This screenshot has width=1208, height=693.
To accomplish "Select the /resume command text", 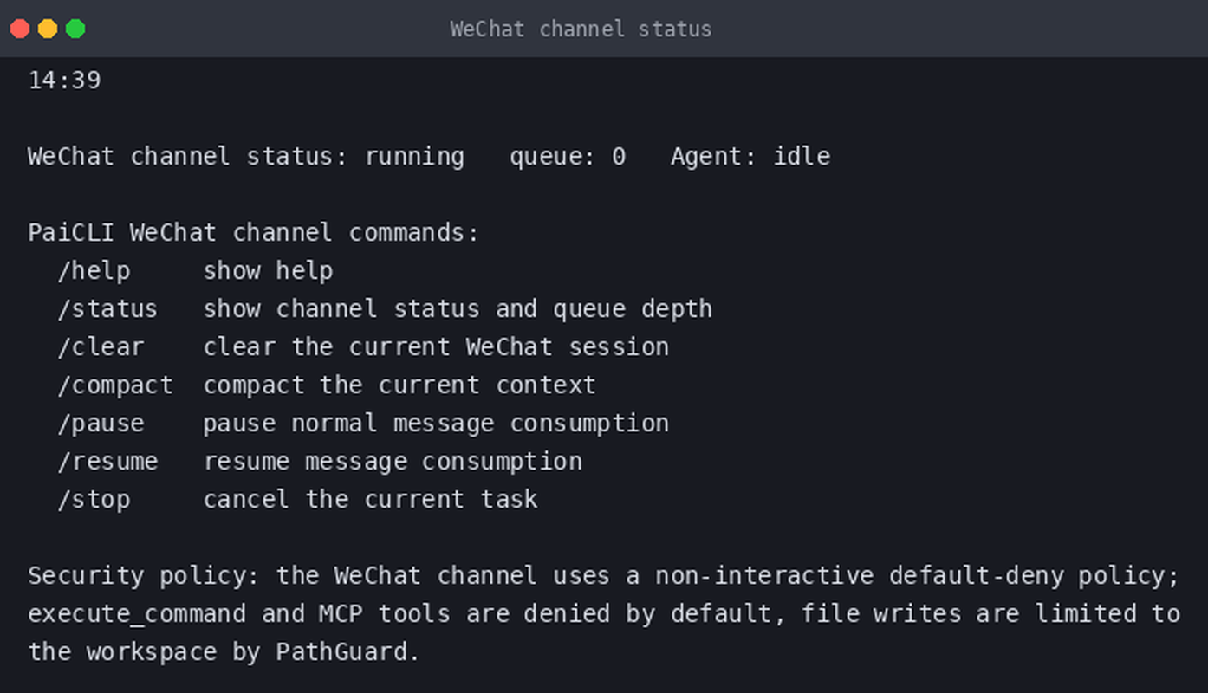I will click(108, 462).
